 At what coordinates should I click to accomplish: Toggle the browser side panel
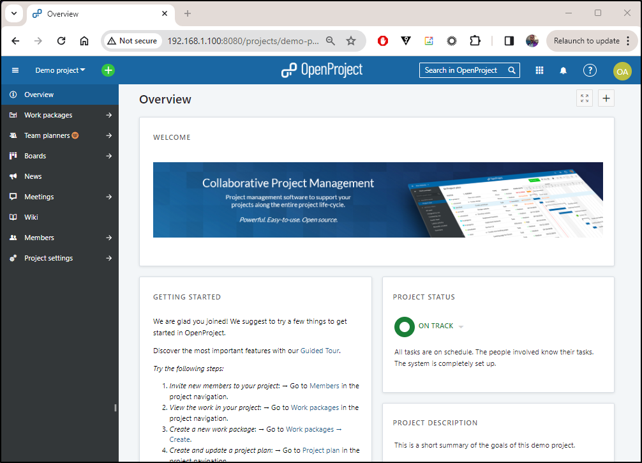[x=509, y=41]
